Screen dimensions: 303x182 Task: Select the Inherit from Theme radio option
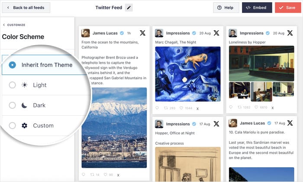13,65
